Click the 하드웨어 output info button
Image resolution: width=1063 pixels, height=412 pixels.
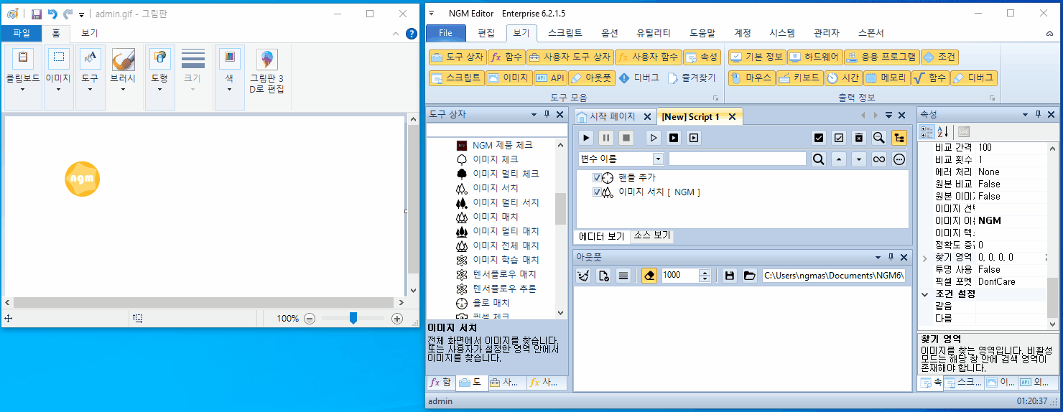(x=814, y=57)
